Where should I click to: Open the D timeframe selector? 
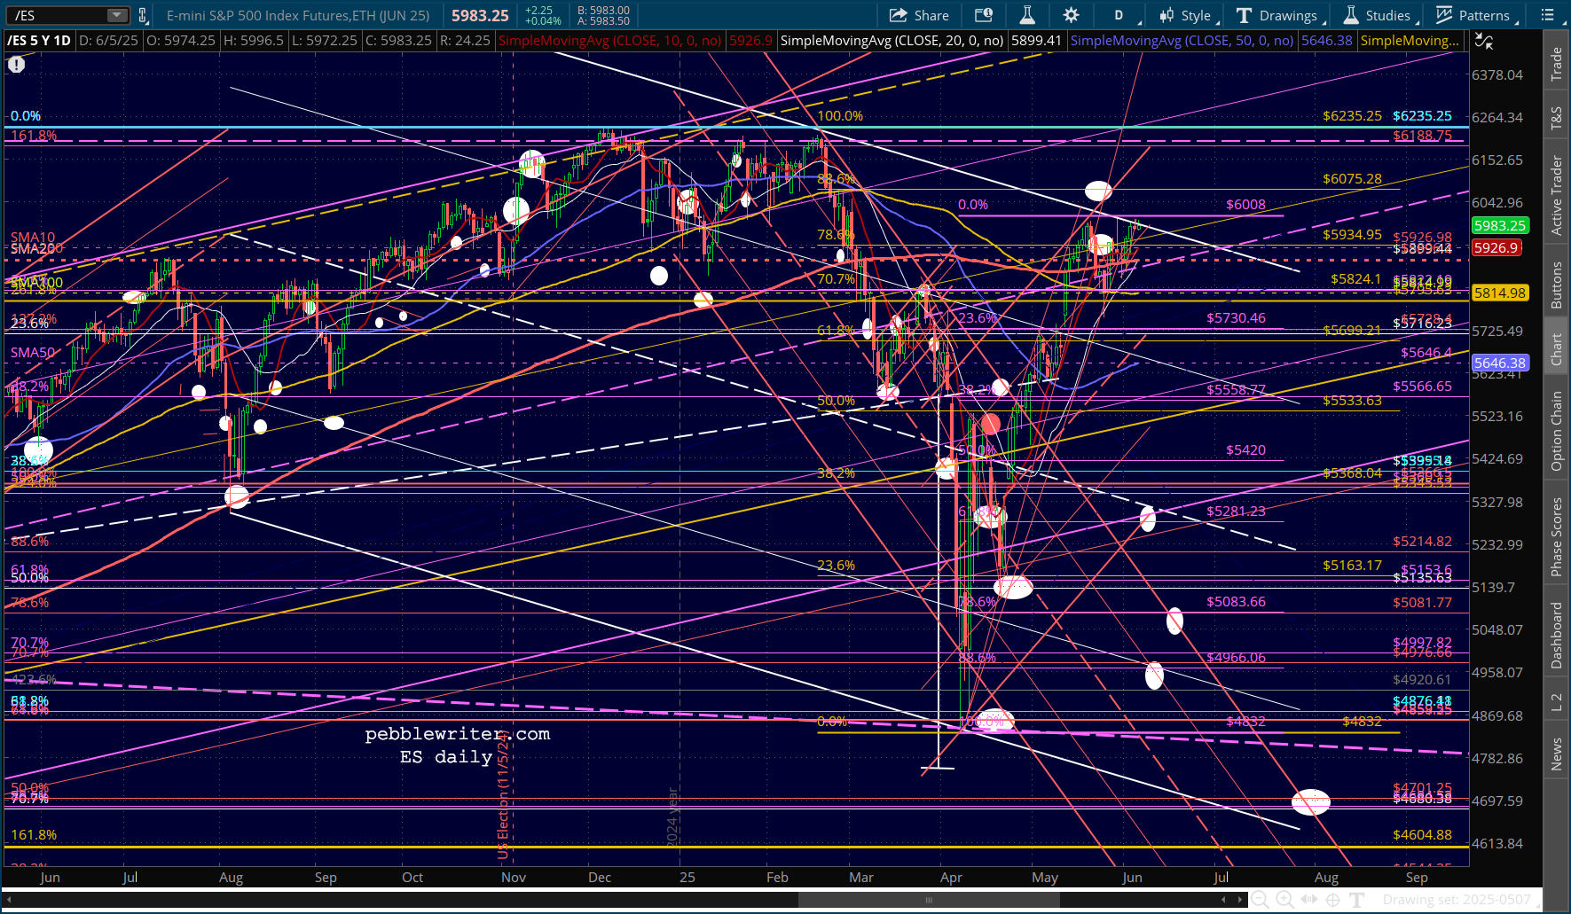[x=1119, y=15]
